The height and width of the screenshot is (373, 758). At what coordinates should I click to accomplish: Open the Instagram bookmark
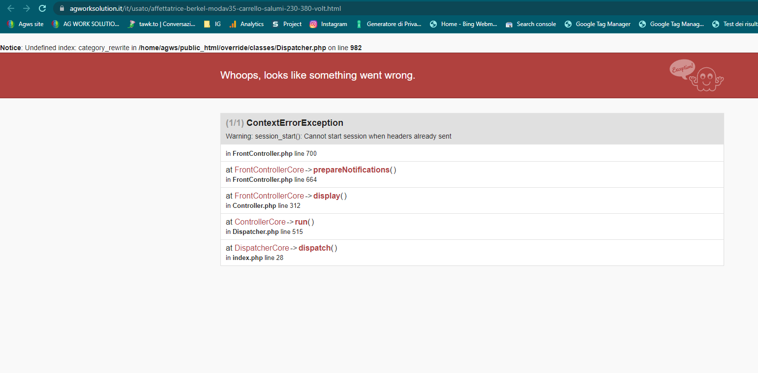[x=328, y=24]
